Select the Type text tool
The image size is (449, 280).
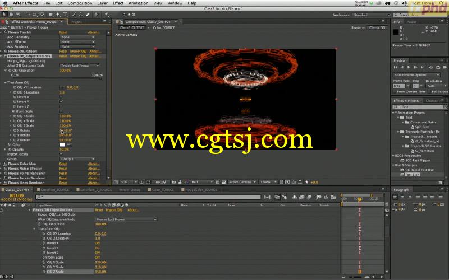(65, 15)
